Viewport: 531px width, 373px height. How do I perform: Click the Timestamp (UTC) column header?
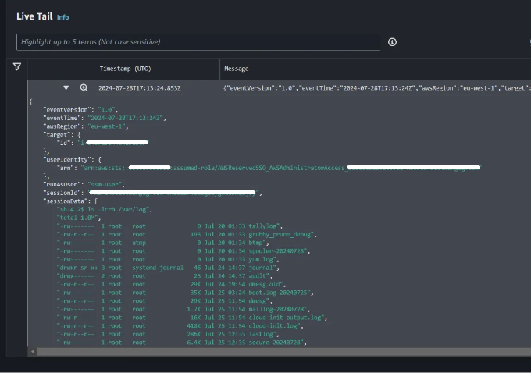click(125, 69)
